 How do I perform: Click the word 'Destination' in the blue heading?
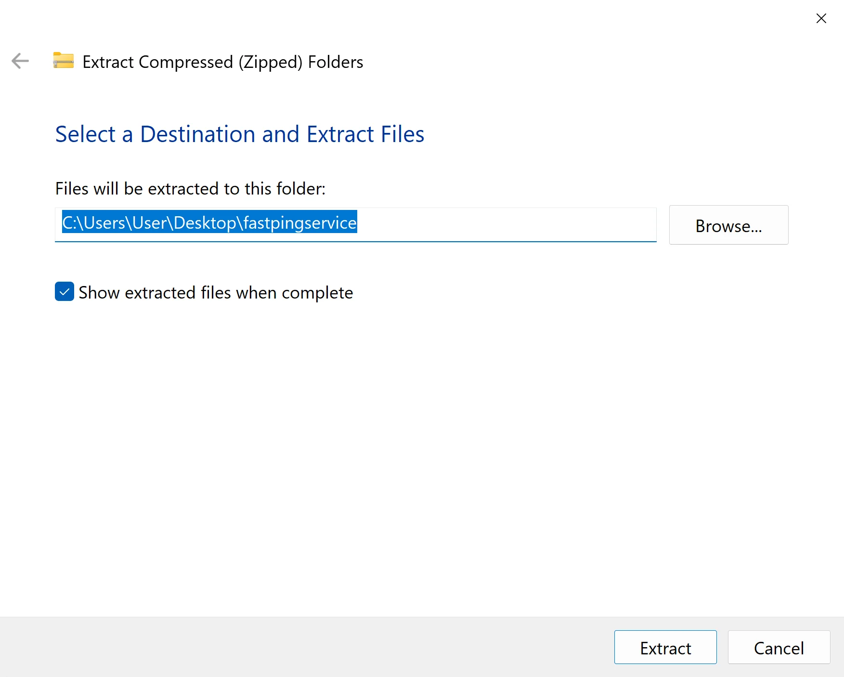[197, 134]
